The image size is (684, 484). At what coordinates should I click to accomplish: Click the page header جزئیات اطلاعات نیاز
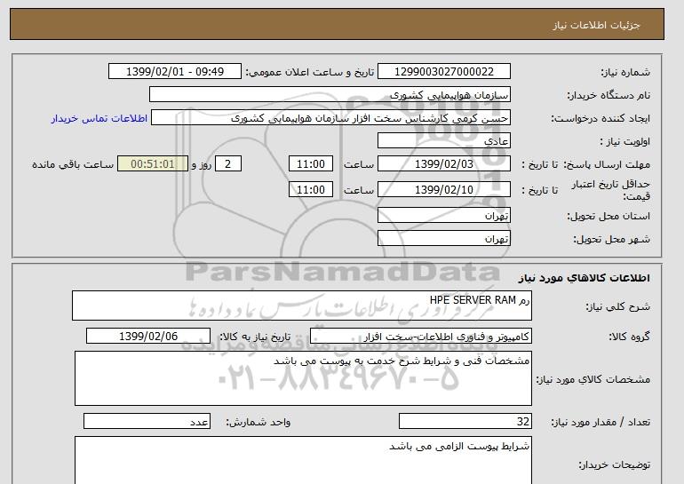596,25
